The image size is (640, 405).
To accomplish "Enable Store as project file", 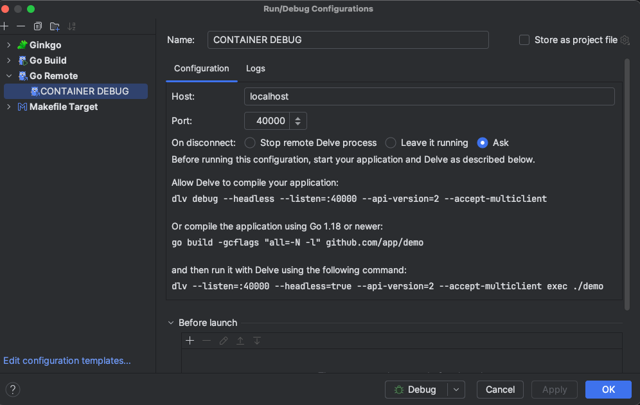I will (524, 39).
